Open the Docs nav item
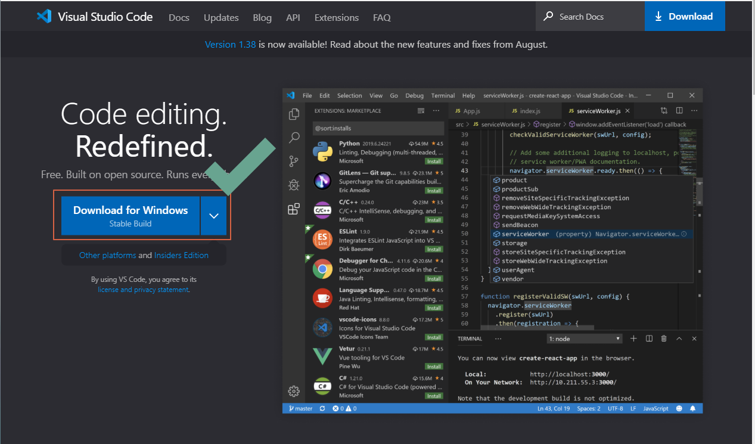 tap(179, 17)
